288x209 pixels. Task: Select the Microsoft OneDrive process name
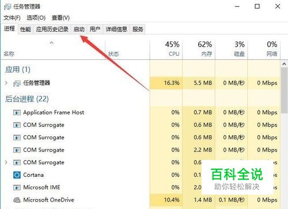pyautogui.click(x=48, y=200)
